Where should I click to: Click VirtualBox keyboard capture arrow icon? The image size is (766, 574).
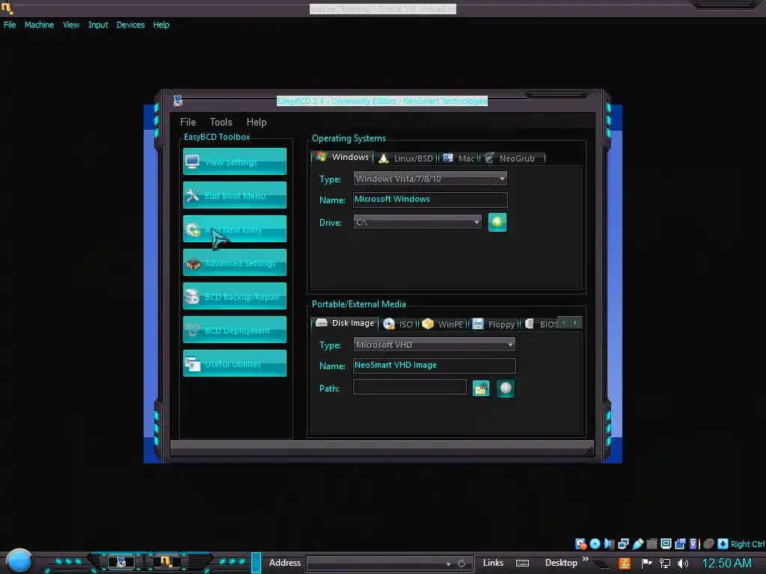coord(723,544)
